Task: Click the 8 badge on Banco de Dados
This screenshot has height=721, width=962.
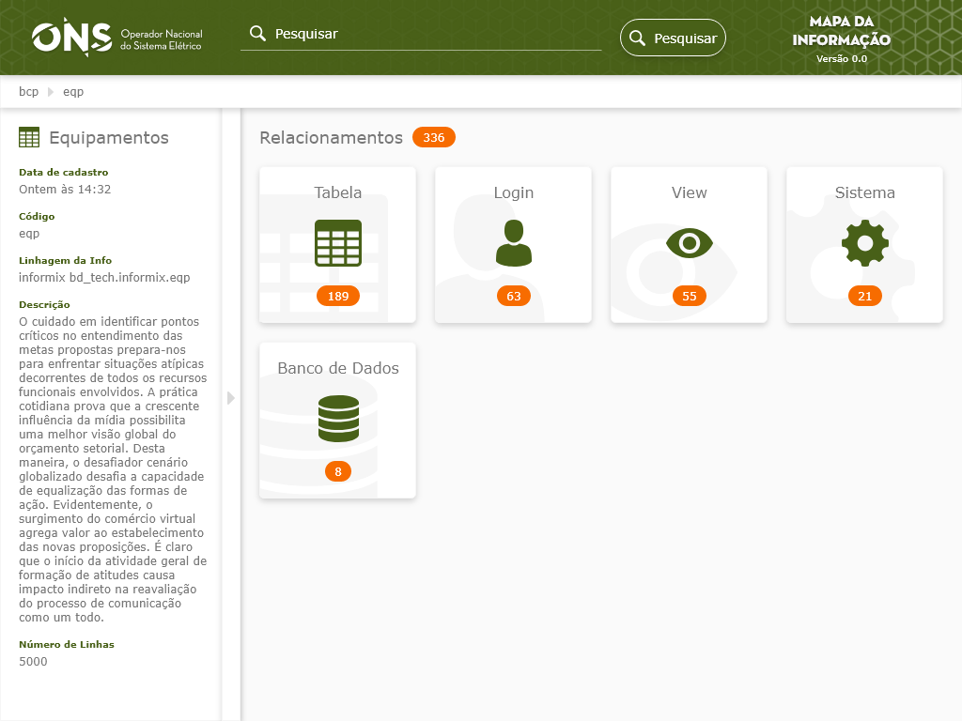Action: (x=338, y=471)
